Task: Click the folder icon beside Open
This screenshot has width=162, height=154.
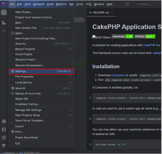Action: (x=13, y=33)
